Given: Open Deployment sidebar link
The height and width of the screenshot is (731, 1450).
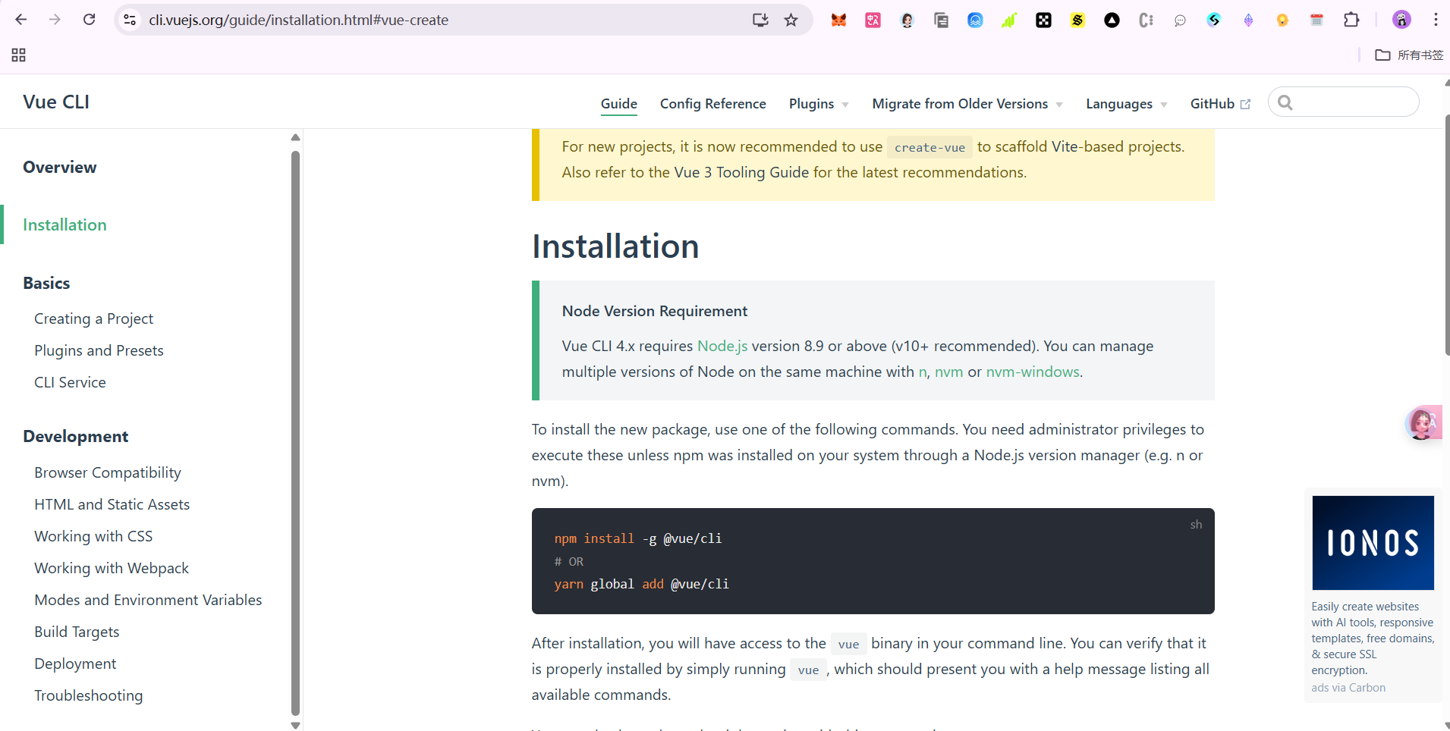Looking at the screenshot, I should pos(75,664).
